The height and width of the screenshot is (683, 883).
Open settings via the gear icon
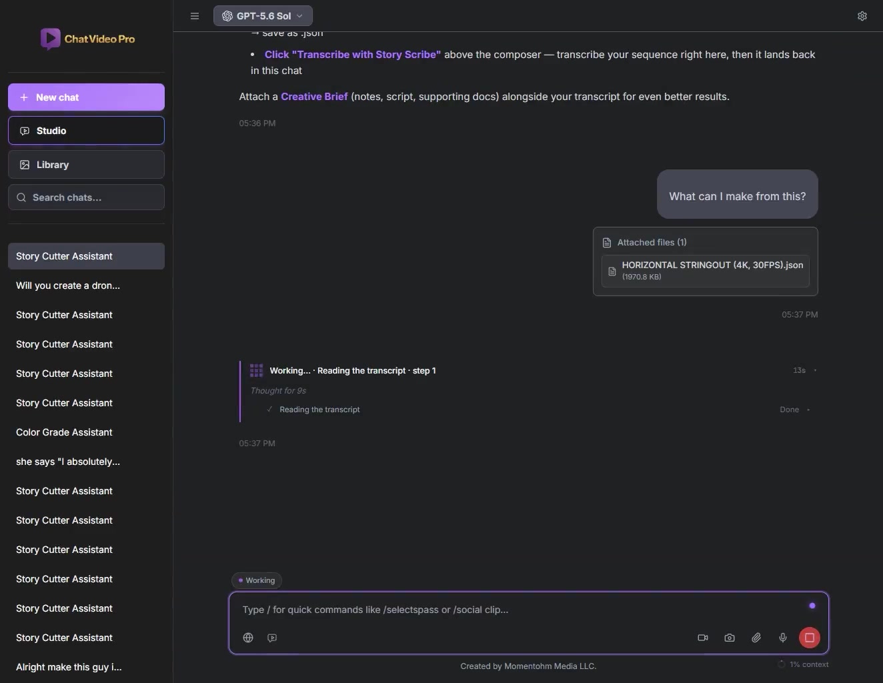pyautogui.click(x=862, y=16)
